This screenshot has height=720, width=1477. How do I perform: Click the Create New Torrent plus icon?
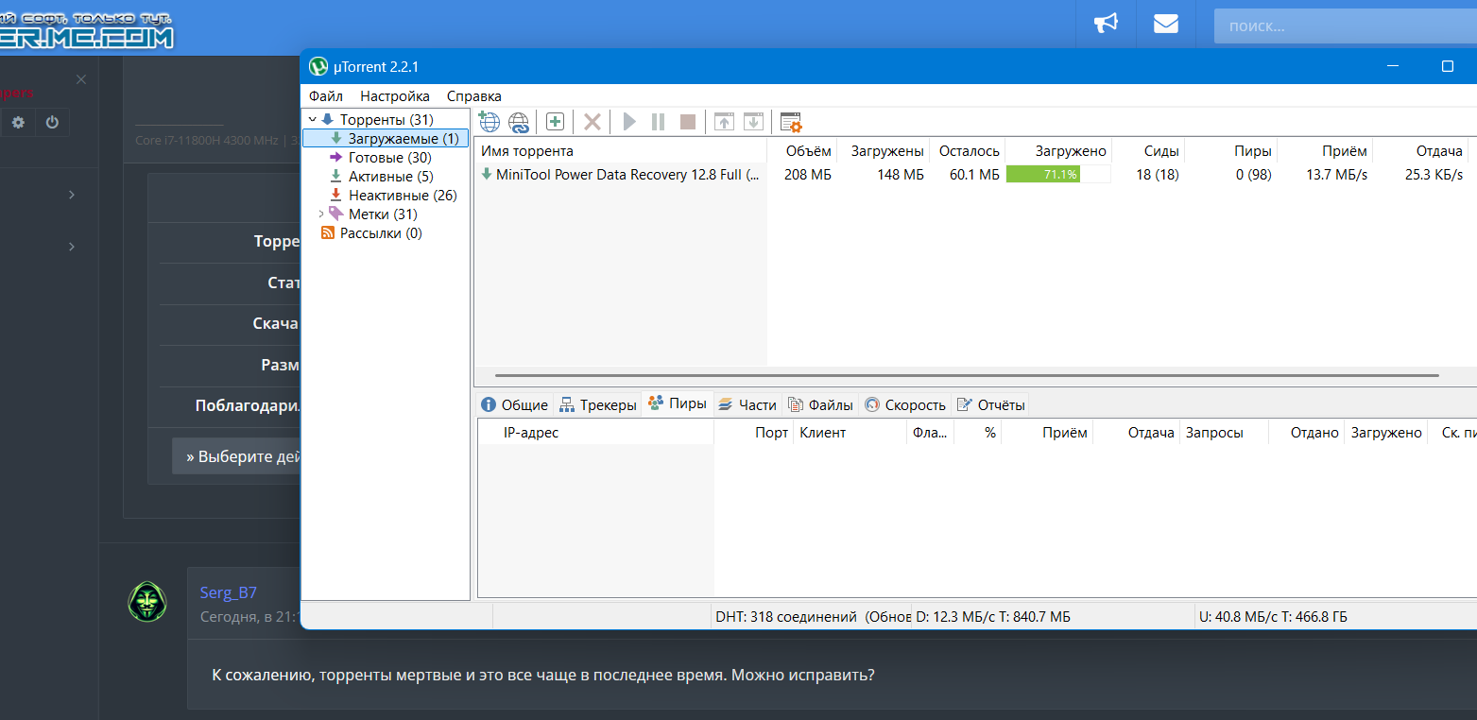(x=555, y=122)
